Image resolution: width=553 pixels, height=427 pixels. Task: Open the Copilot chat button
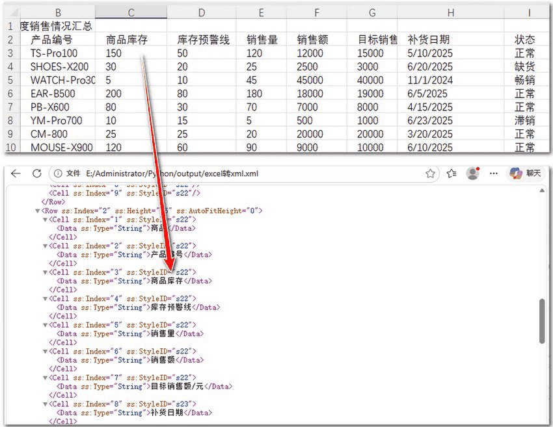click(526, 173)
